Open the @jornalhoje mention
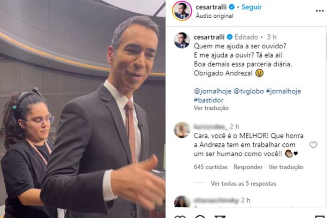Screen dimensions: 327x218 (212, 91)
